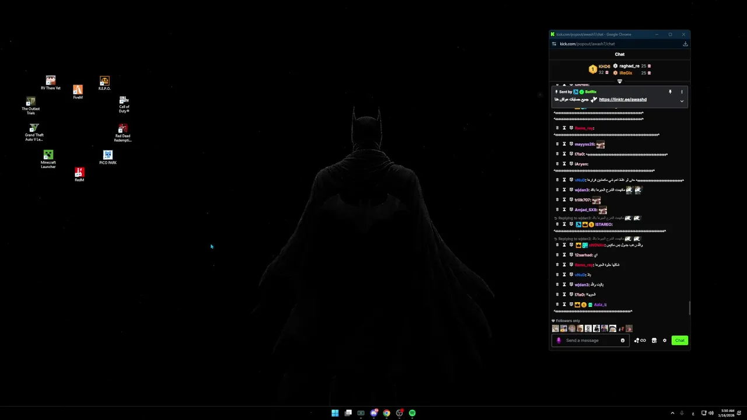This screenshot has height=420, width=747.
Task: Collapse the gift leaderboard with the arrow
Action: coord(620,81)
